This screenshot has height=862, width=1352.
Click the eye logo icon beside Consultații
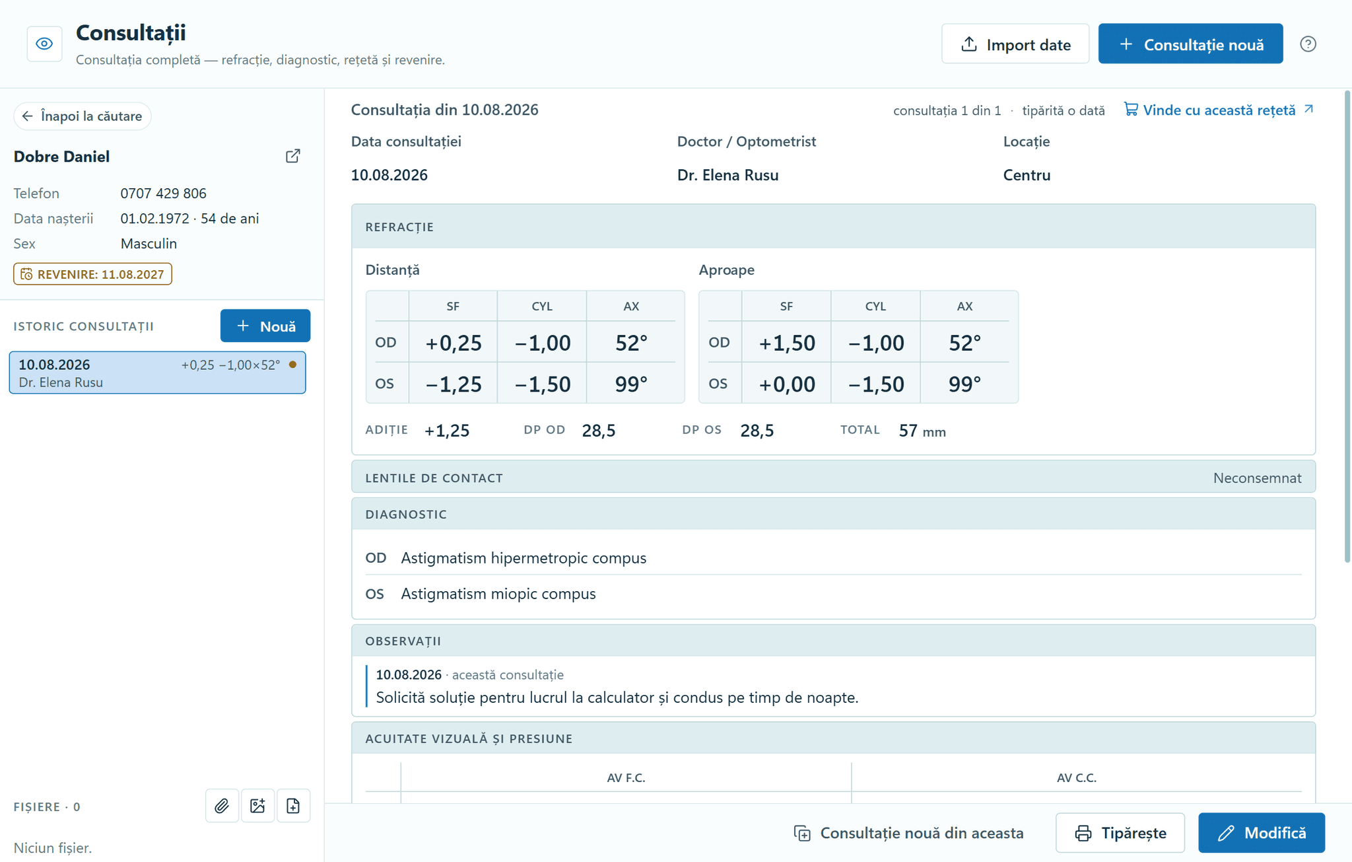(x=44, y=44)
